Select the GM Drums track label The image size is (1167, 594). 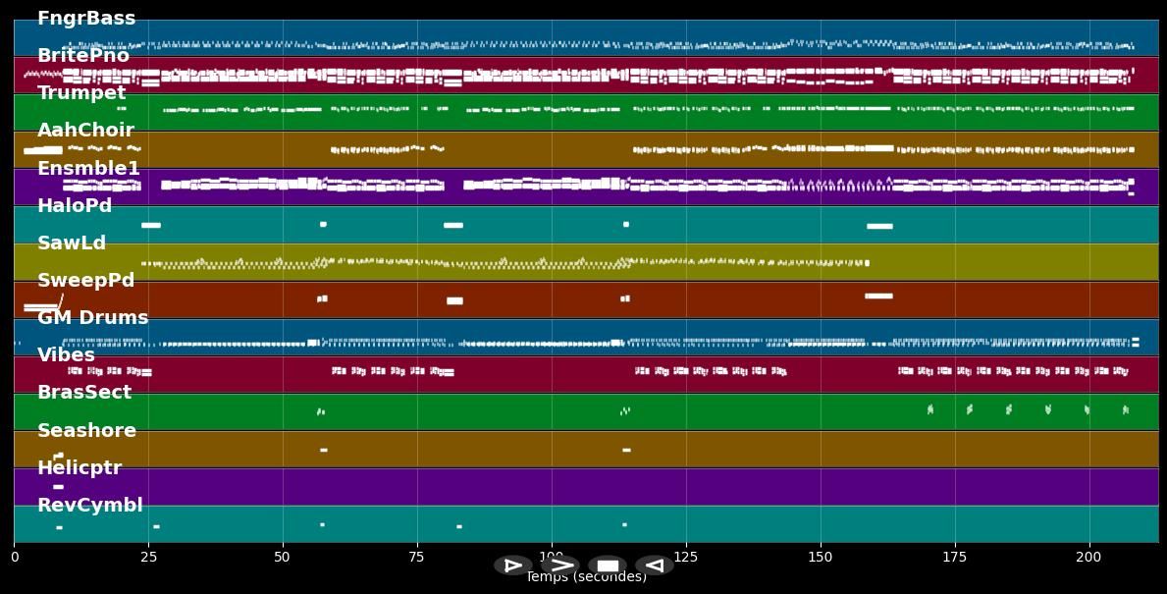point(92,318)
